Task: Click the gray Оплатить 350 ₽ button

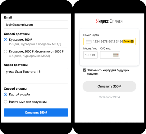Action: pyautogui.click(x=109, y=86)
